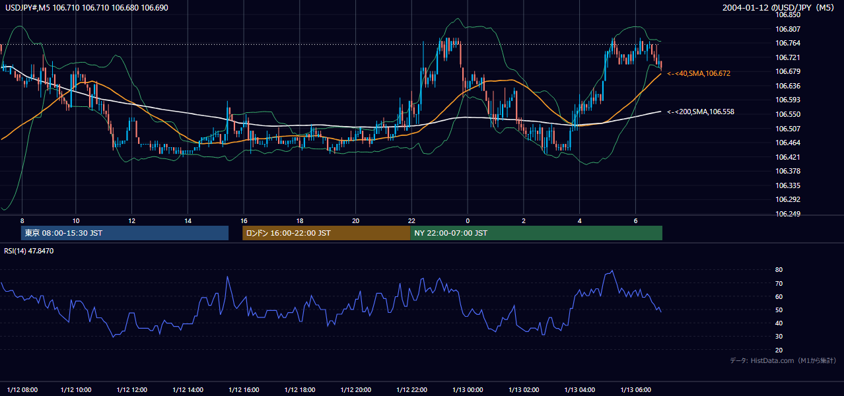The height and width of the screenshot is (396, 844).
Task: Click the '1/12 22:00' bottom time label
Action: (412, 389)
